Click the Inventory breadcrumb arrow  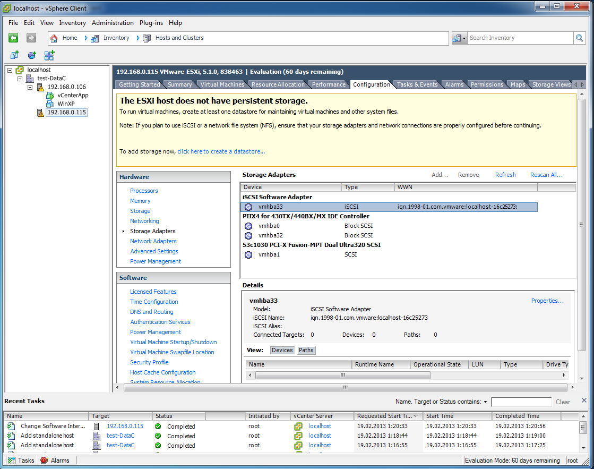point(138,38)
